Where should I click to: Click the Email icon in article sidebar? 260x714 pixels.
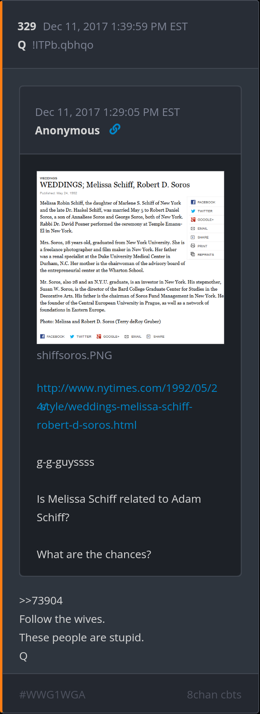coord(193,228)
